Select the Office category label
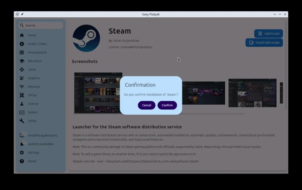302x190 pixels. coord(32,95)
